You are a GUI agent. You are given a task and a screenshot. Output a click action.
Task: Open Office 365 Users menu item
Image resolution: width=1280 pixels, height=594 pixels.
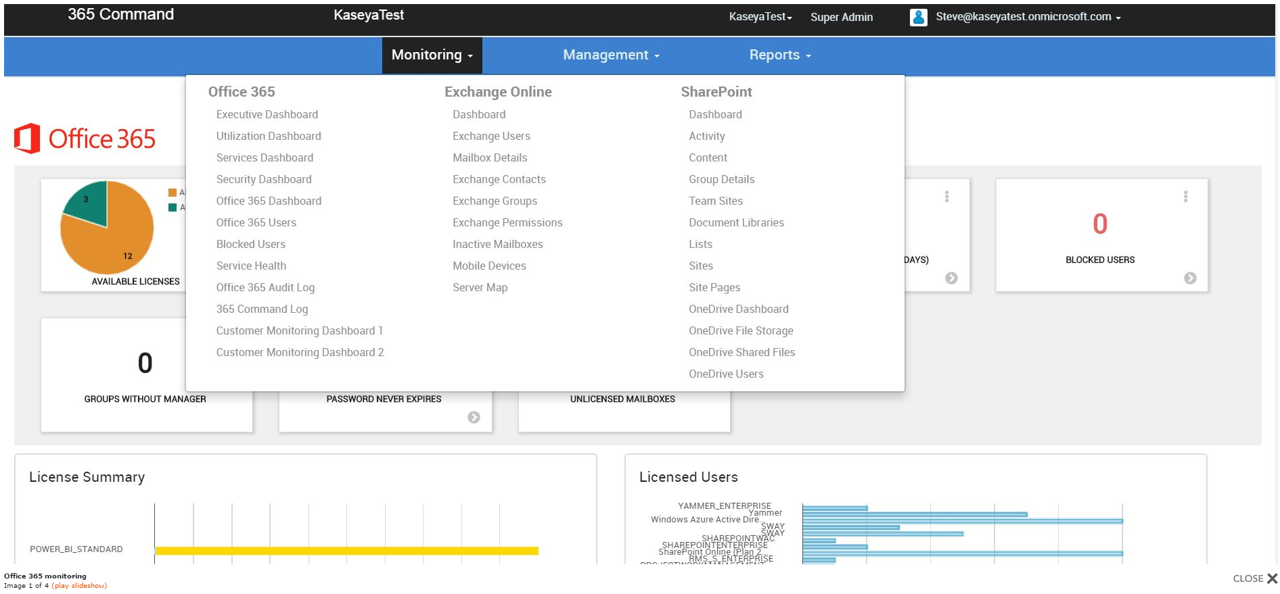(256, 223)
